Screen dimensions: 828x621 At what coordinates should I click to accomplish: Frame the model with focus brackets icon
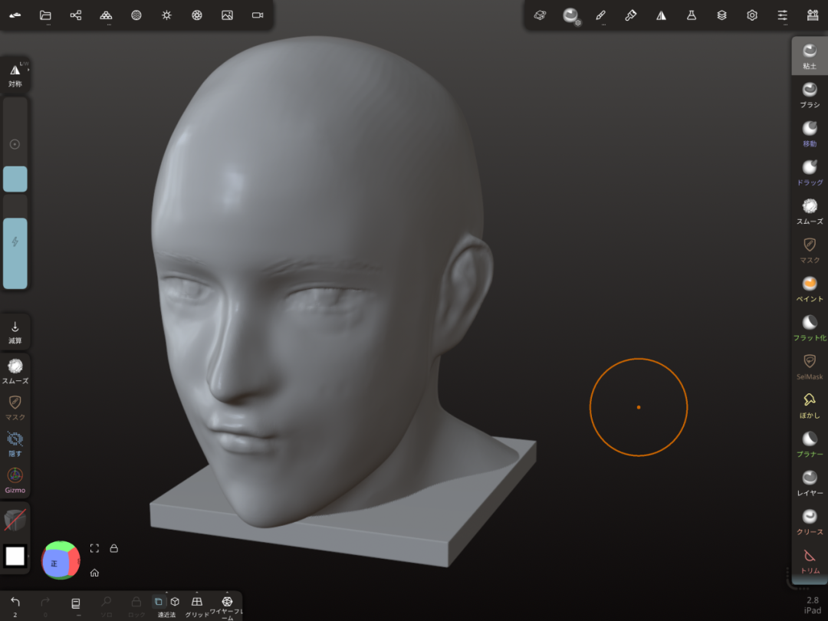point(94,548)
